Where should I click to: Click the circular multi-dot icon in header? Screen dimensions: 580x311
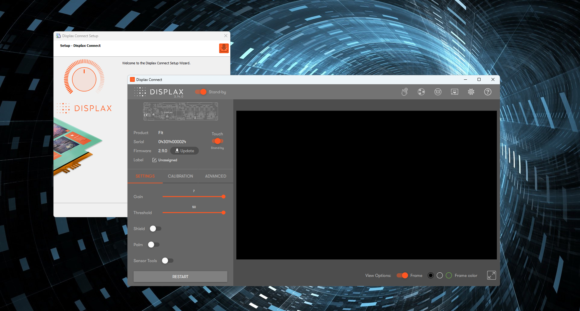point(421,92)
